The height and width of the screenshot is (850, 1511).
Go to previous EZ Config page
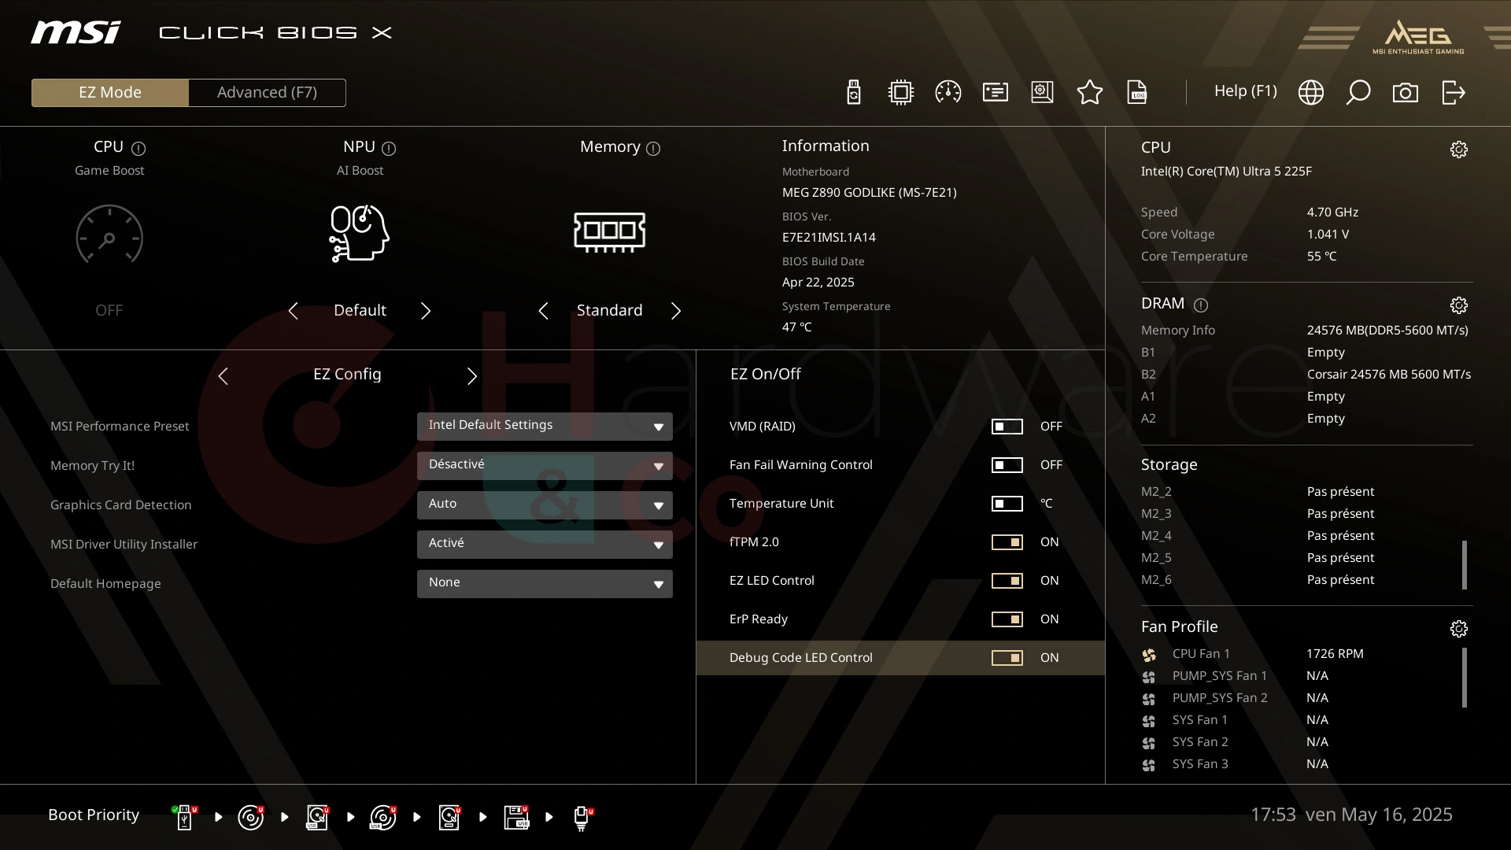tap(223, 376)
